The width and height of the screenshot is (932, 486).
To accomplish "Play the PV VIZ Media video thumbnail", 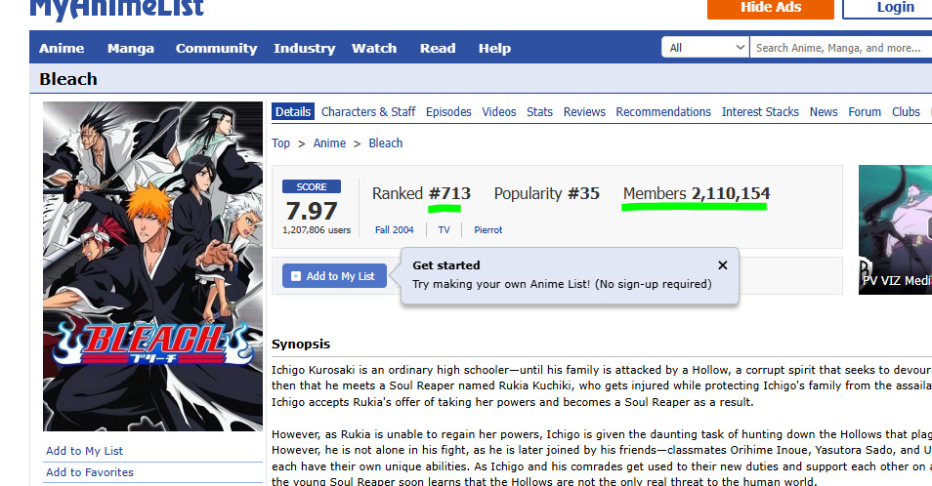I will point(895,229).
